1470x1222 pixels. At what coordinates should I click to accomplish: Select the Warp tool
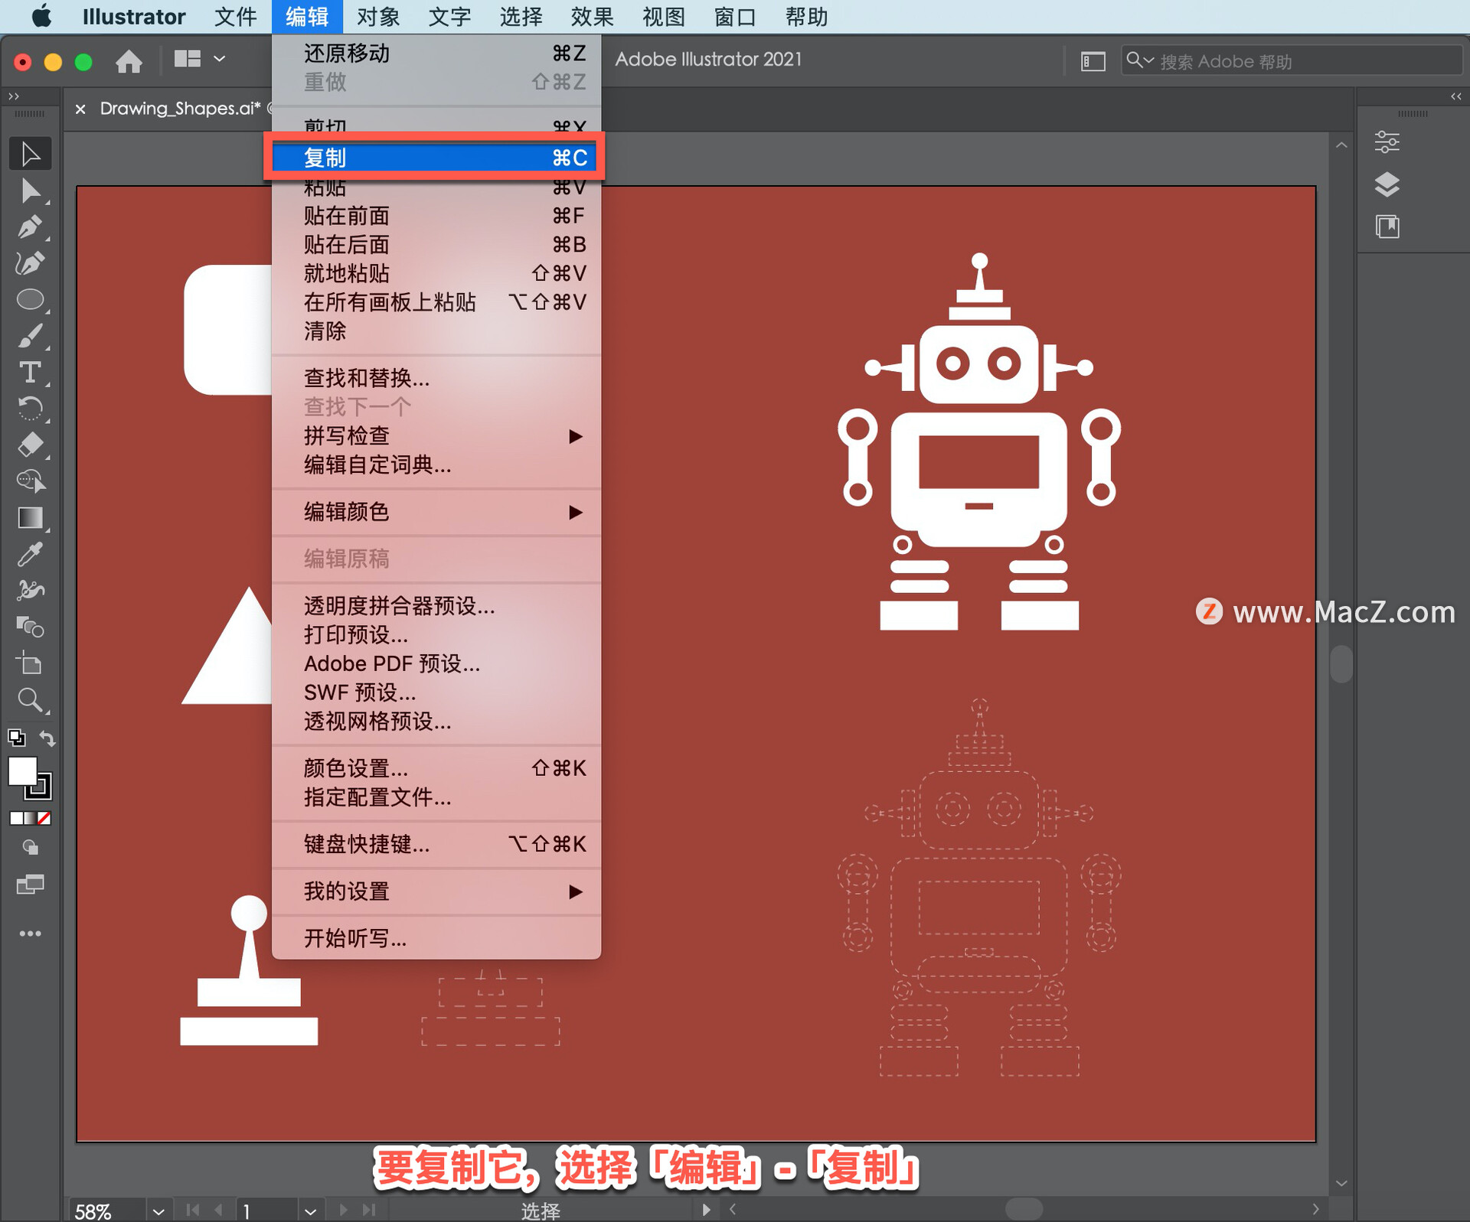31,590
